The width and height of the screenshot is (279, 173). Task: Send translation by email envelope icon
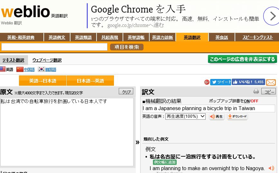click(x=271, y=82)
